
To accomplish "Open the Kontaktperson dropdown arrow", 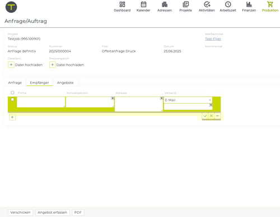I will click(x=113, y=98).
